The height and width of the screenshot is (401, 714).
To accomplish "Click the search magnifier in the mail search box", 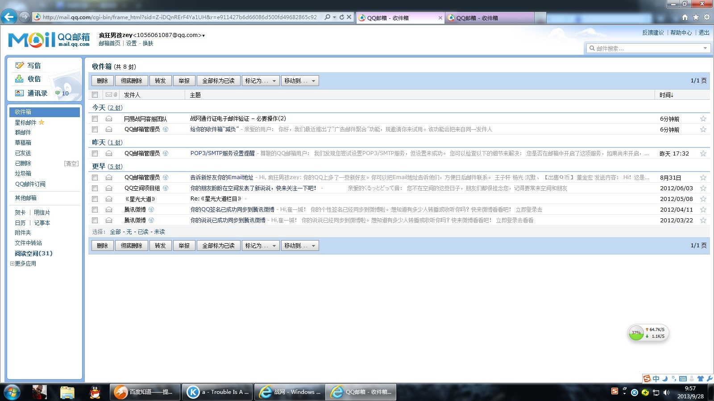I will point(592,48).
